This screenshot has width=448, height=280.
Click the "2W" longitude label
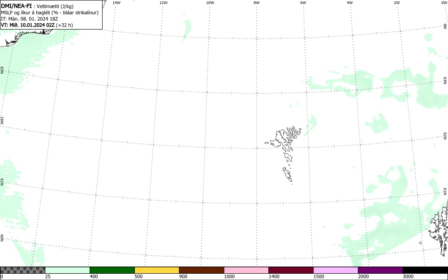(x=396, y=3)
